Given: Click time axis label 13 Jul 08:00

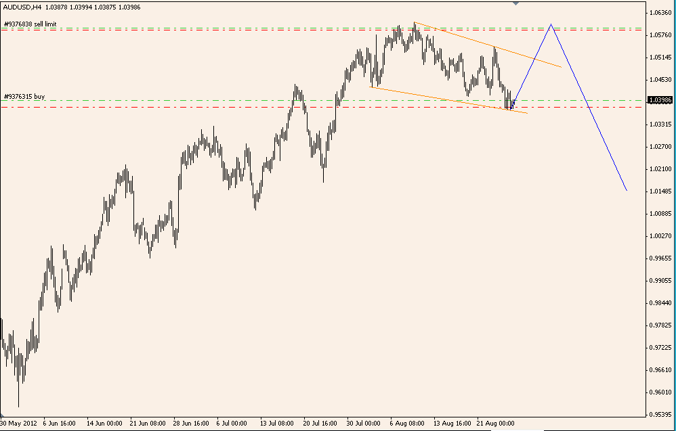Looking at the screenshot, I should (x=277, y=424).
